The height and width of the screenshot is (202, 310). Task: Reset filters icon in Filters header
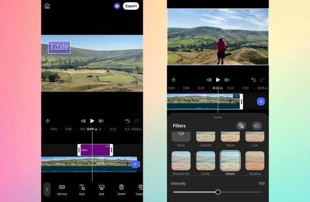pyautogui.click(x=257, y=126)
